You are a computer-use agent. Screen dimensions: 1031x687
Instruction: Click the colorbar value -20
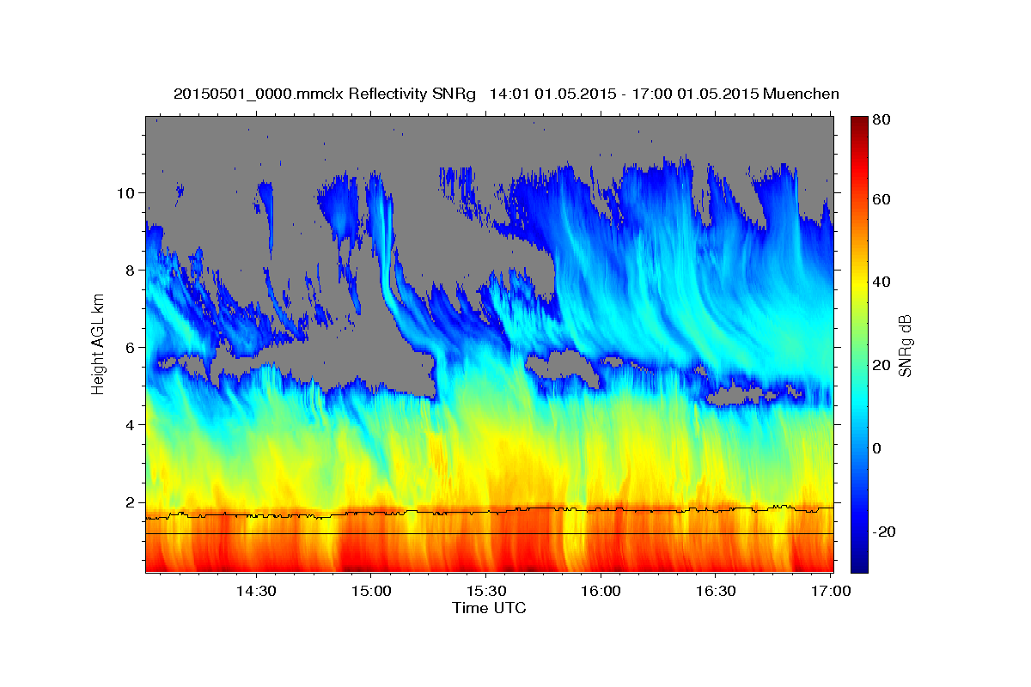[x=883, y=532]
